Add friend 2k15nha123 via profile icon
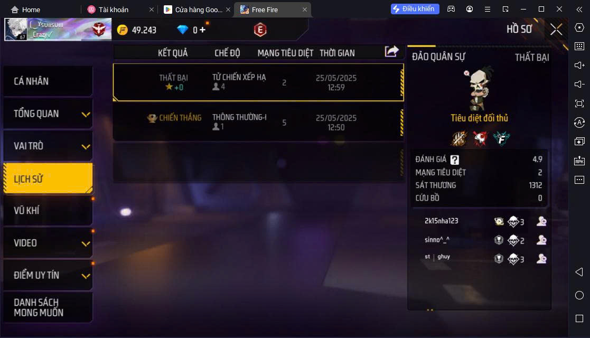Screen dimensions: 590x338 [541, 221]
